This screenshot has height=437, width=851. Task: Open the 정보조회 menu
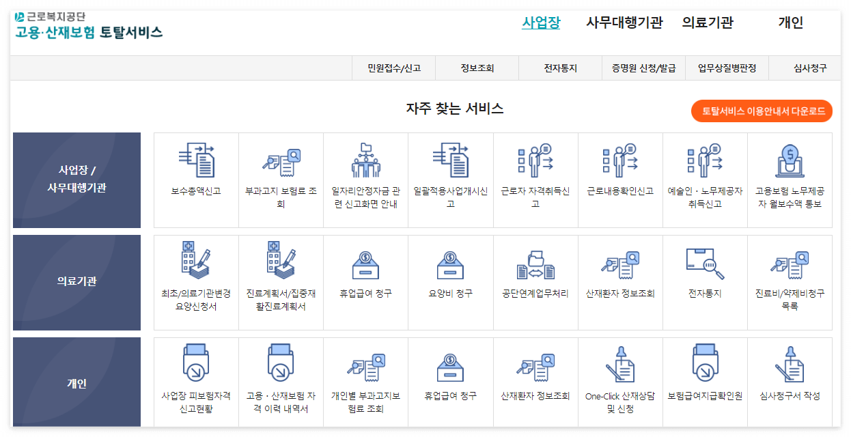click(x=477, y=68)
